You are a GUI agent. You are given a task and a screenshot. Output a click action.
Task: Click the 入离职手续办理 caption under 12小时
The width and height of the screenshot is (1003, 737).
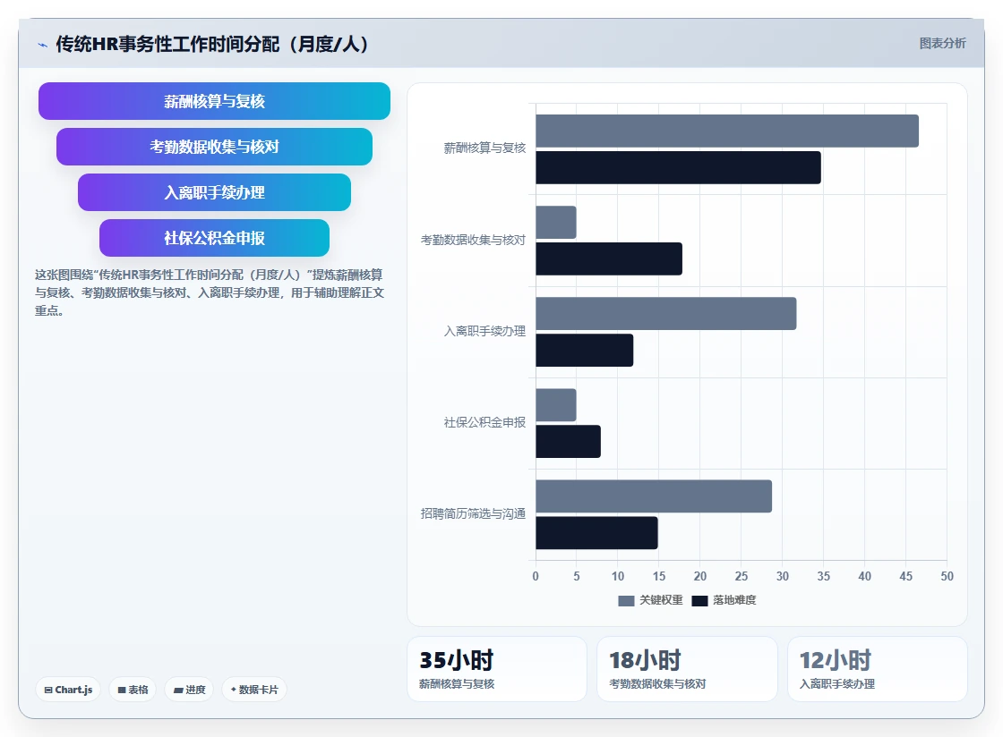(x=836, y=684)
